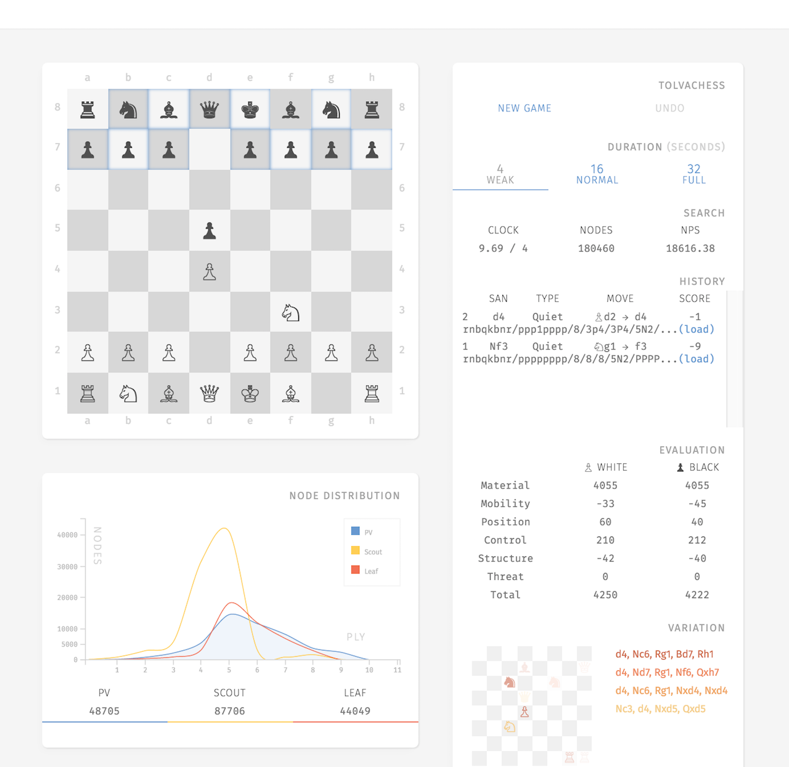The height and width of the screenshot is (767, 789).
Task: Click the Leaf node count 44049
Action: click(x=355, y=711)
